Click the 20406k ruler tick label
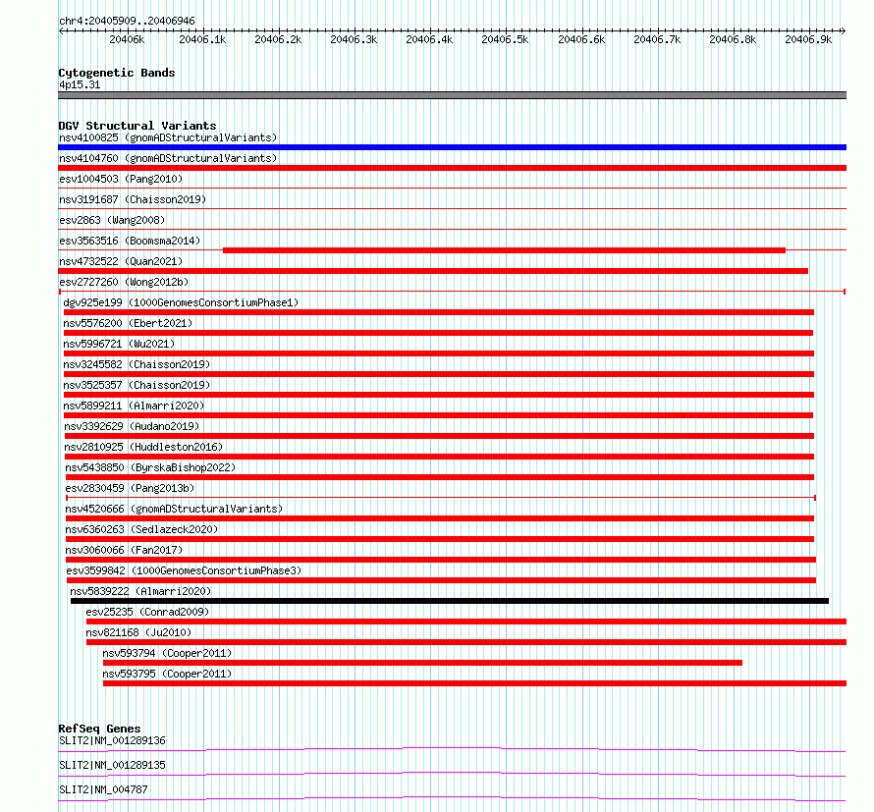874x812 pixels. [x=127, y=39]
